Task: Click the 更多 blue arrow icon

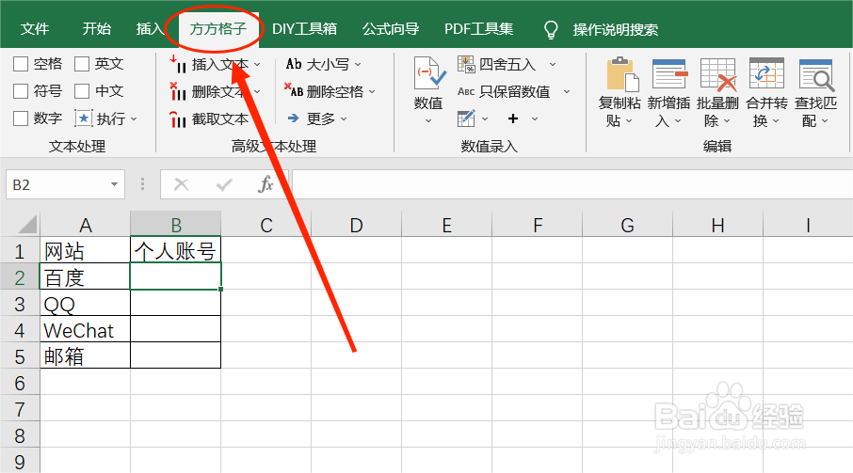Action: tap(293, 118)
